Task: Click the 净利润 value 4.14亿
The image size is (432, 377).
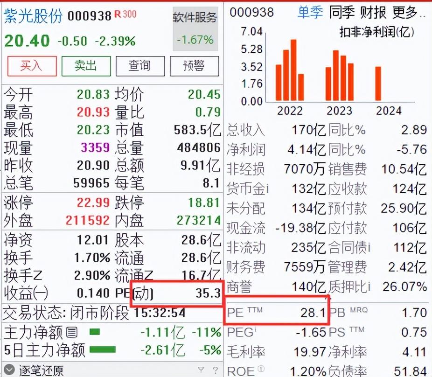Action: [307, 150]
